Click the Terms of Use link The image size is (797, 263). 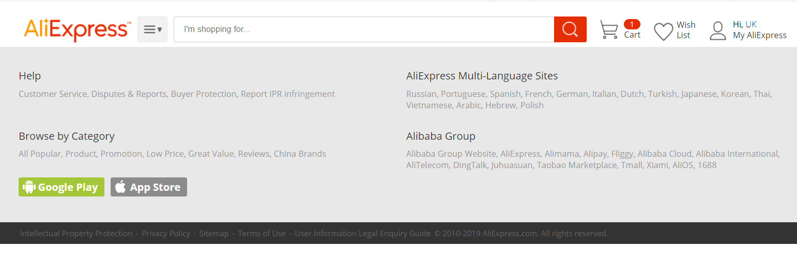[x=262, y=234]
